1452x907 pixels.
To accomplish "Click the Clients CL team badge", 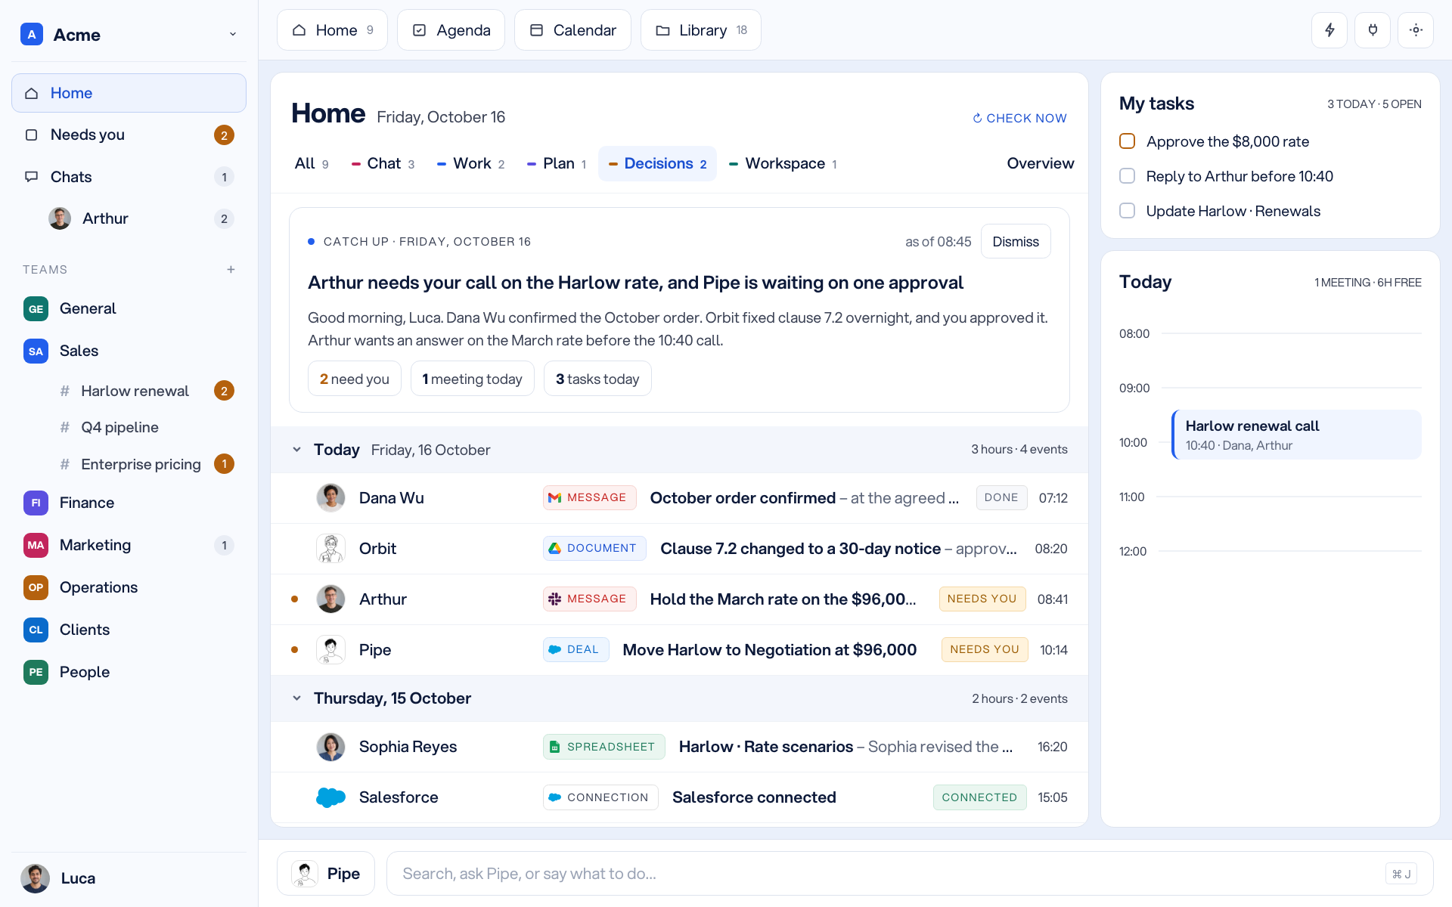I will pos(36,630).
